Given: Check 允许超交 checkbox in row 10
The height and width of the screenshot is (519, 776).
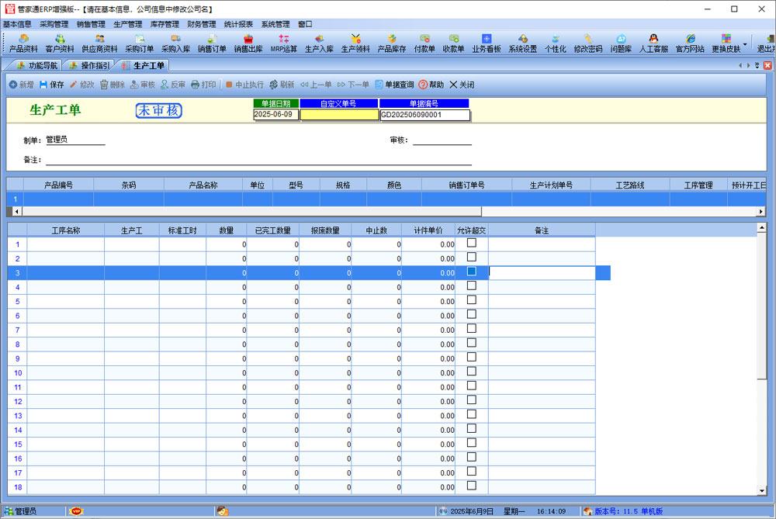Looking at the screenshot, I should click(x=471, y=372).
